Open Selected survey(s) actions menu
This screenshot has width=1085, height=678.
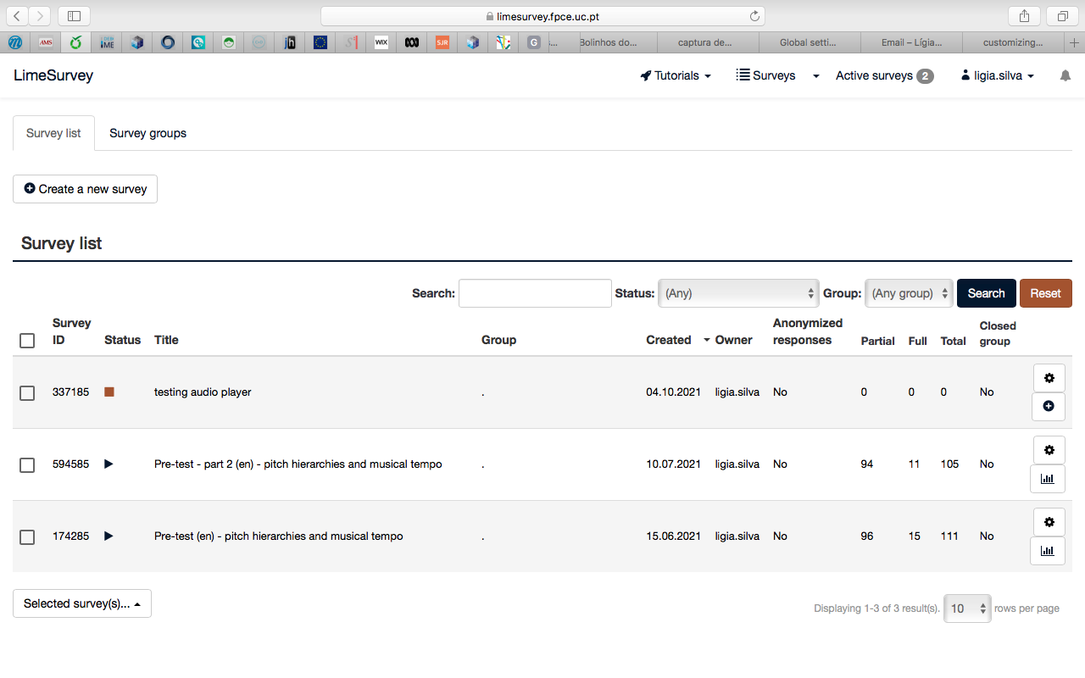82,603
